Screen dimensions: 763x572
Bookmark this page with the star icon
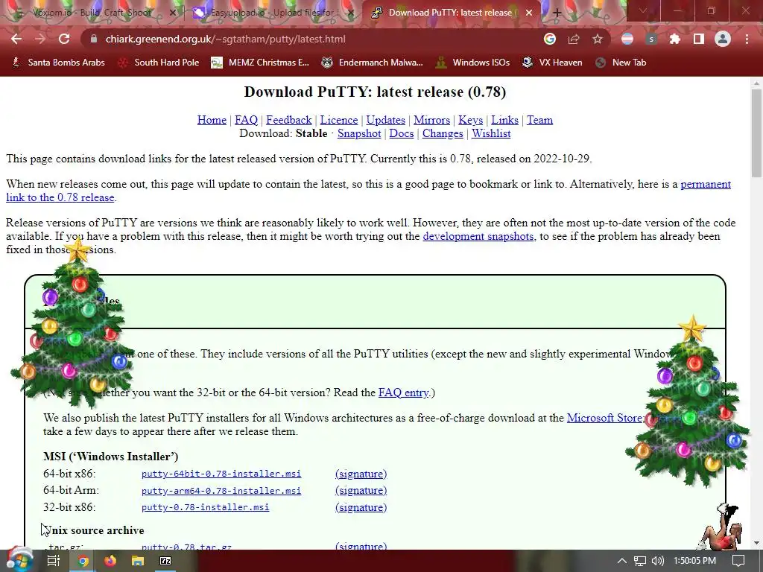click(x=598, y=39)
